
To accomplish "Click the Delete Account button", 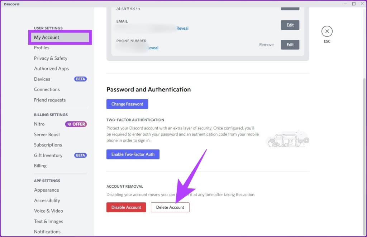I will coord(170,207).
